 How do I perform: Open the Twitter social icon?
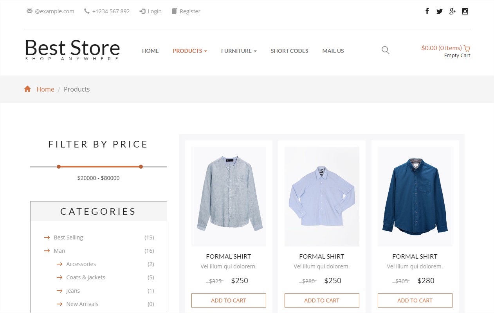[440, 11]
